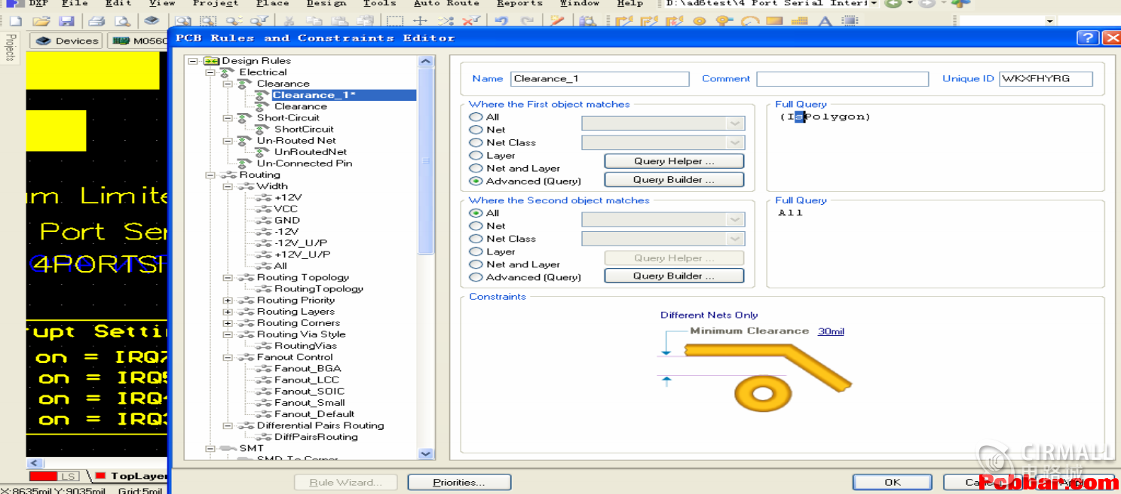Image resolution: width=1121 pixels, height=494 pixels.
Task: Click into the Comment text field
Action: (x=842, y=79)
